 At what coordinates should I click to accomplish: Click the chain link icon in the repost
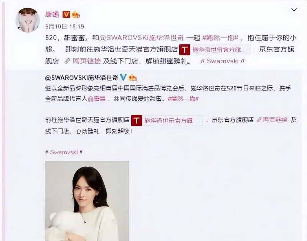pyautogui.click(x=259, y=120)
